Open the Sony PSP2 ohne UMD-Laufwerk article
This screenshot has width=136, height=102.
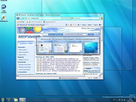point(60,61)
